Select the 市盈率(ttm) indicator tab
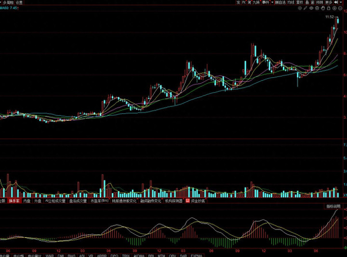Image resolution: width=347 pixels, height=257 pixels. click(99, 201)
